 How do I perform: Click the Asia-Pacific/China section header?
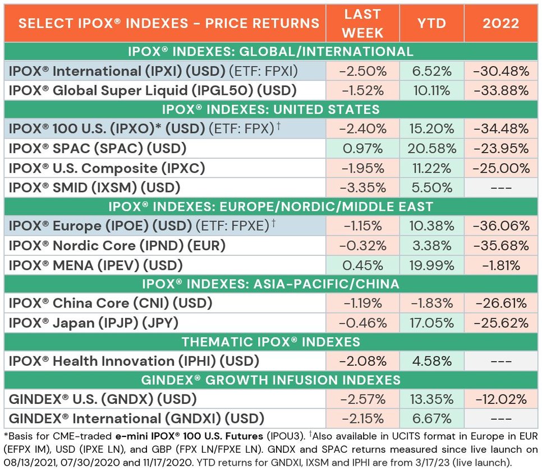(271, 284)
